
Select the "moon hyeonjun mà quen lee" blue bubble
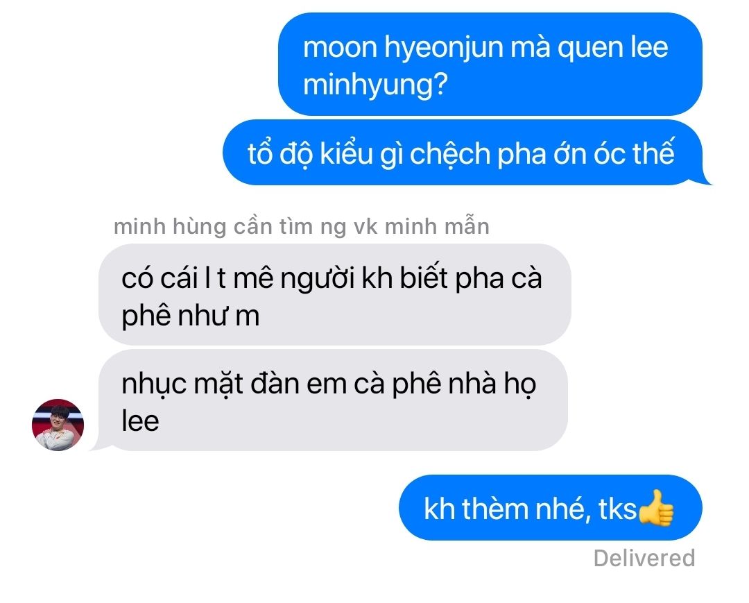click(x=490, y=65)
